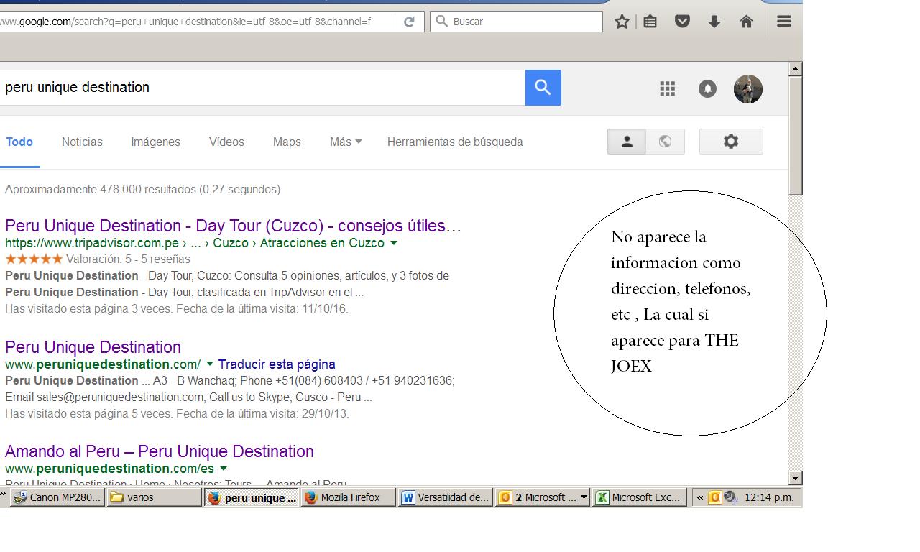
Task: Open Herramientas de búsqueda
Action: tap(455, 142)
